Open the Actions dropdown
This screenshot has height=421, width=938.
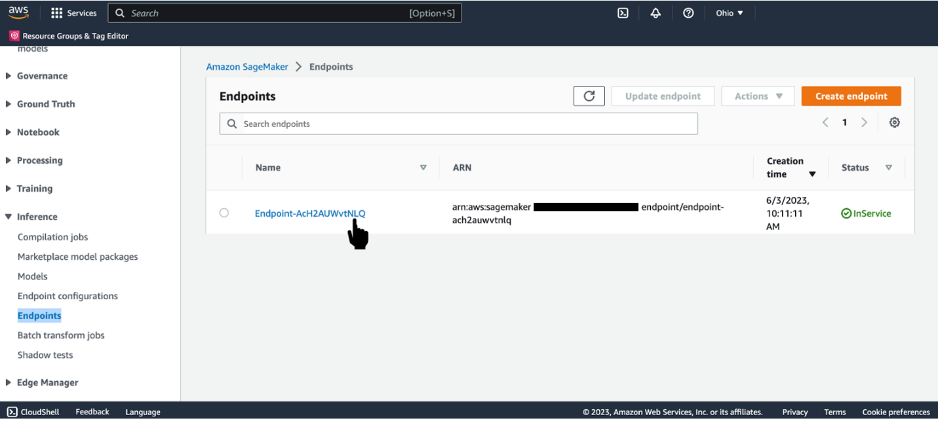point(758,96)
